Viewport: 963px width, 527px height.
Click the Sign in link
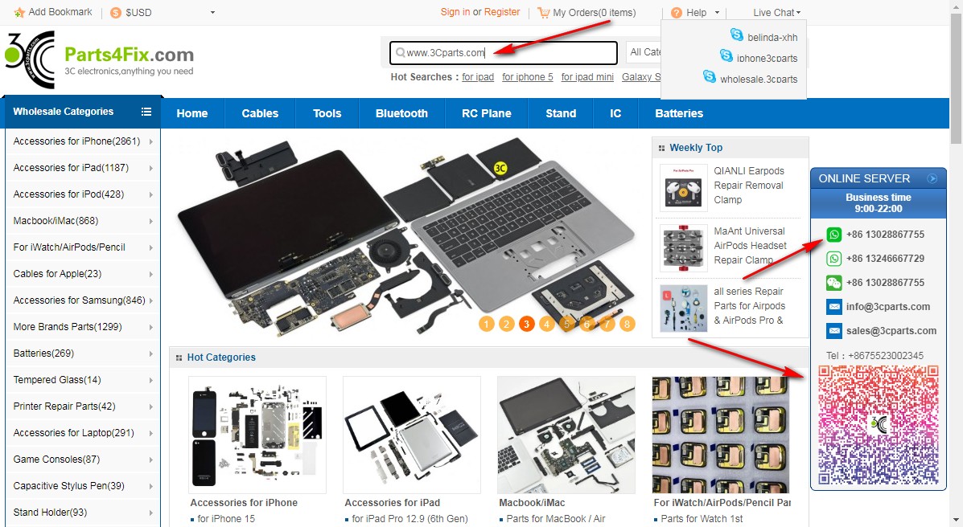[x=455, y=12]
